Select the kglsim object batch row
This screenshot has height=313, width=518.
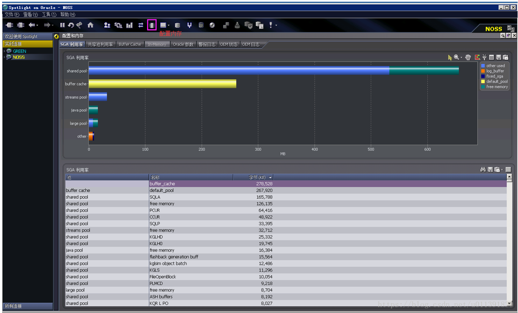coord(286,263)
